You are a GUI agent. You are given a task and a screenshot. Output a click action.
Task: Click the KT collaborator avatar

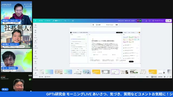coord(138,21)
